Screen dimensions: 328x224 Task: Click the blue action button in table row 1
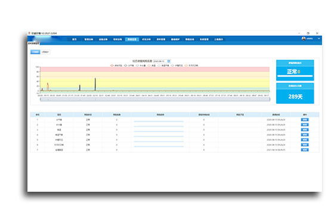tap(305, 119)
